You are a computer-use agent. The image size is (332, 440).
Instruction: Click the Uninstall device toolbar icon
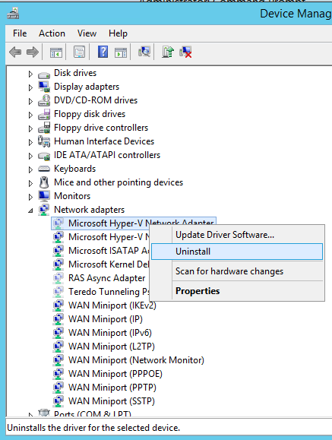coord(185,52)
